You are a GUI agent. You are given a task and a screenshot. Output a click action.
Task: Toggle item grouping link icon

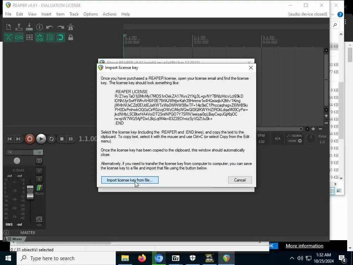(19, 37)
